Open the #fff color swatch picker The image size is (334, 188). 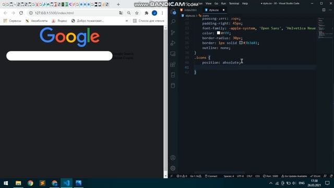tap(219, 33)
